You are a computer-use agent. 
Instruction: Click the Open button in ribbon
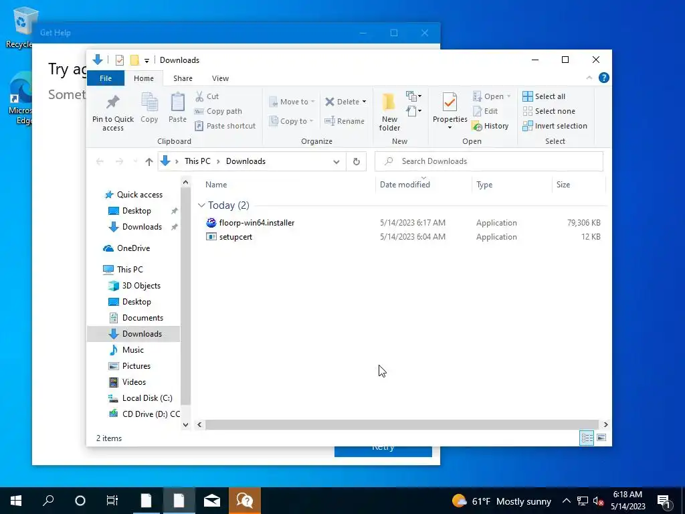pos(492,96)
